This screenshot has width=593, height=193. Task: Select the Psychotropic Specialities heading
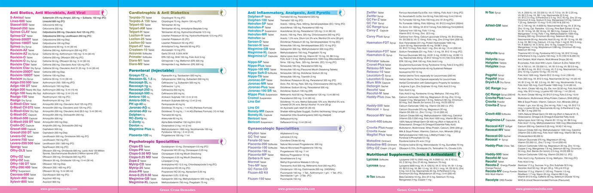(x=154, y=141)
